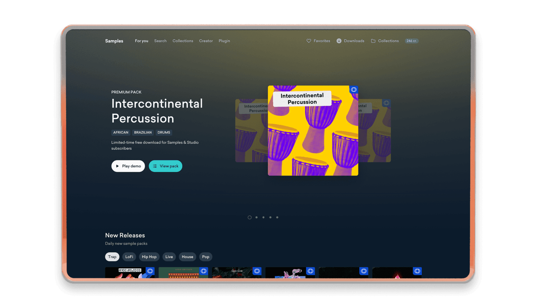Open Favorites using the heart icon
Screen dimensions: 538x303
(309, 41)
